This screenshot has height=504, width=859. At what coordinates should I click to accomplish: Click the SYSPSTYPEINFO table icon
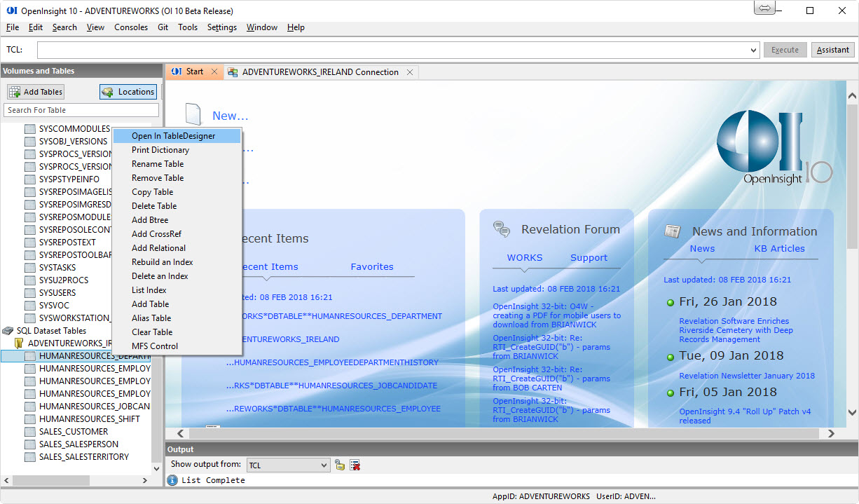pyautogui.click(x=30, y=179)
